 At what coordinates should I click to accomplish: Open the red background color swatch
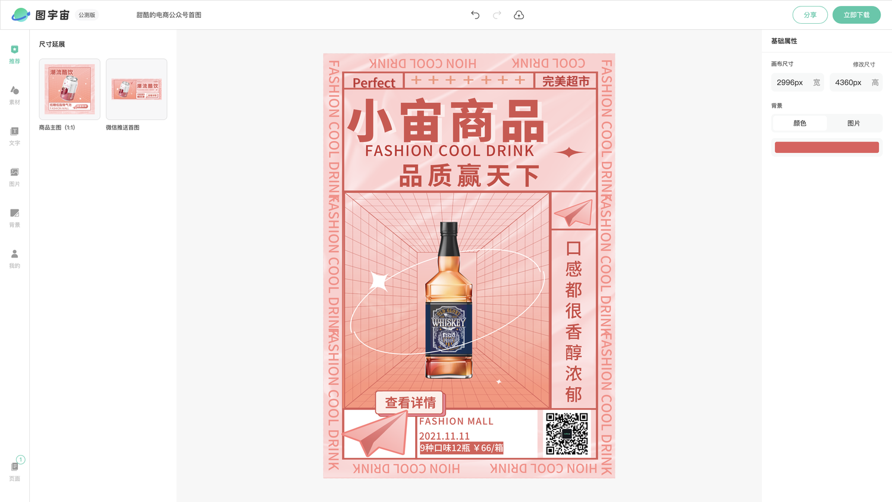pyautogui.click(x=827, y=148)
